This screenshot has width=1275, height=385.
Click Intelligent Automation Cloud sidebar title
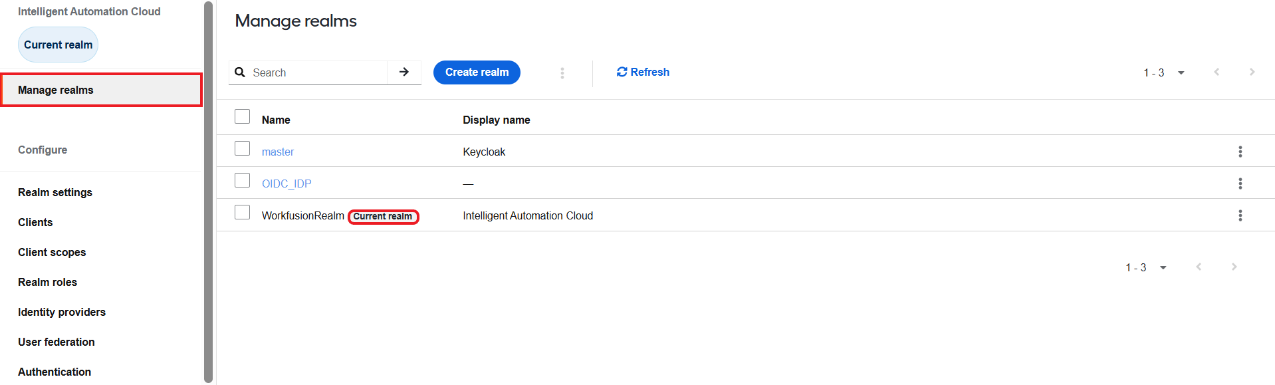click(x=89, y=11)
